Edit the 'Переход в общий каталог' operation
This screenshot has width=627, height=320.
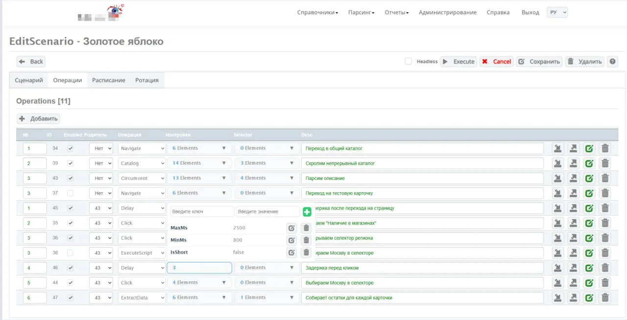589,148
